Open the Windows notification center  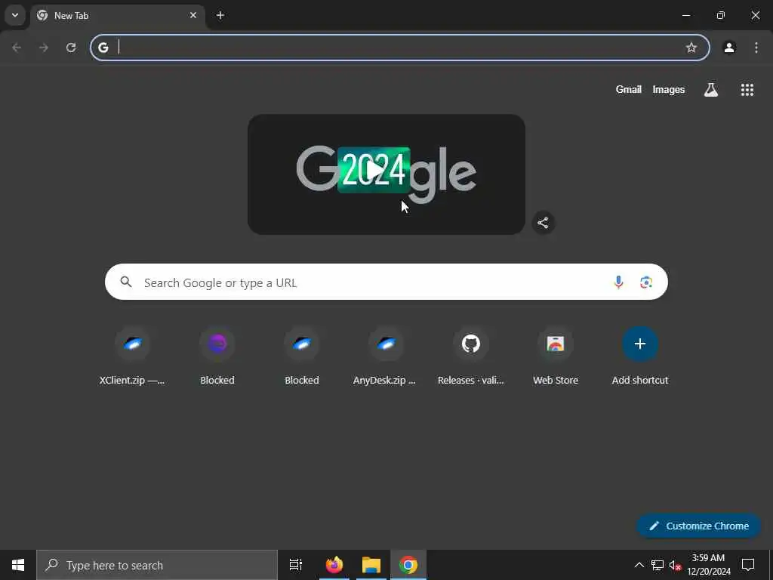[x=748, y=565]
